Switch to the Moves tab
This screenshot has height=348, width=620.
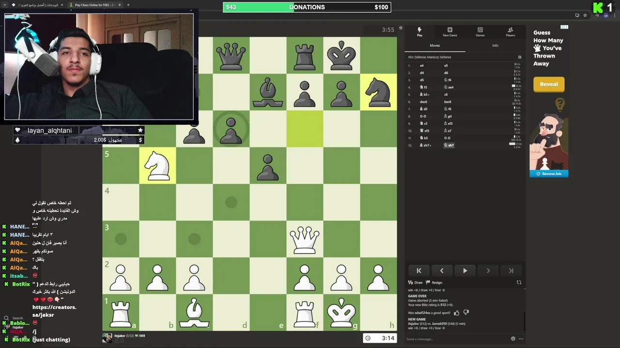(x=435, y=45)
